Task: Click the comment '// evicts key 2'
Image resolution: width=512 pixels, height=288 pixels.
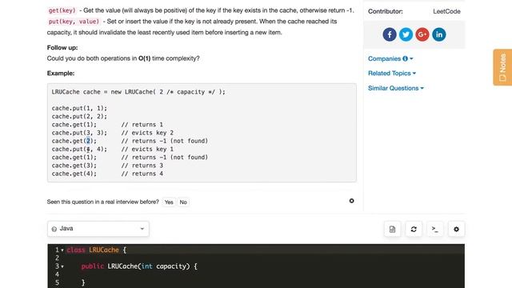Action: tap(147, 133)
